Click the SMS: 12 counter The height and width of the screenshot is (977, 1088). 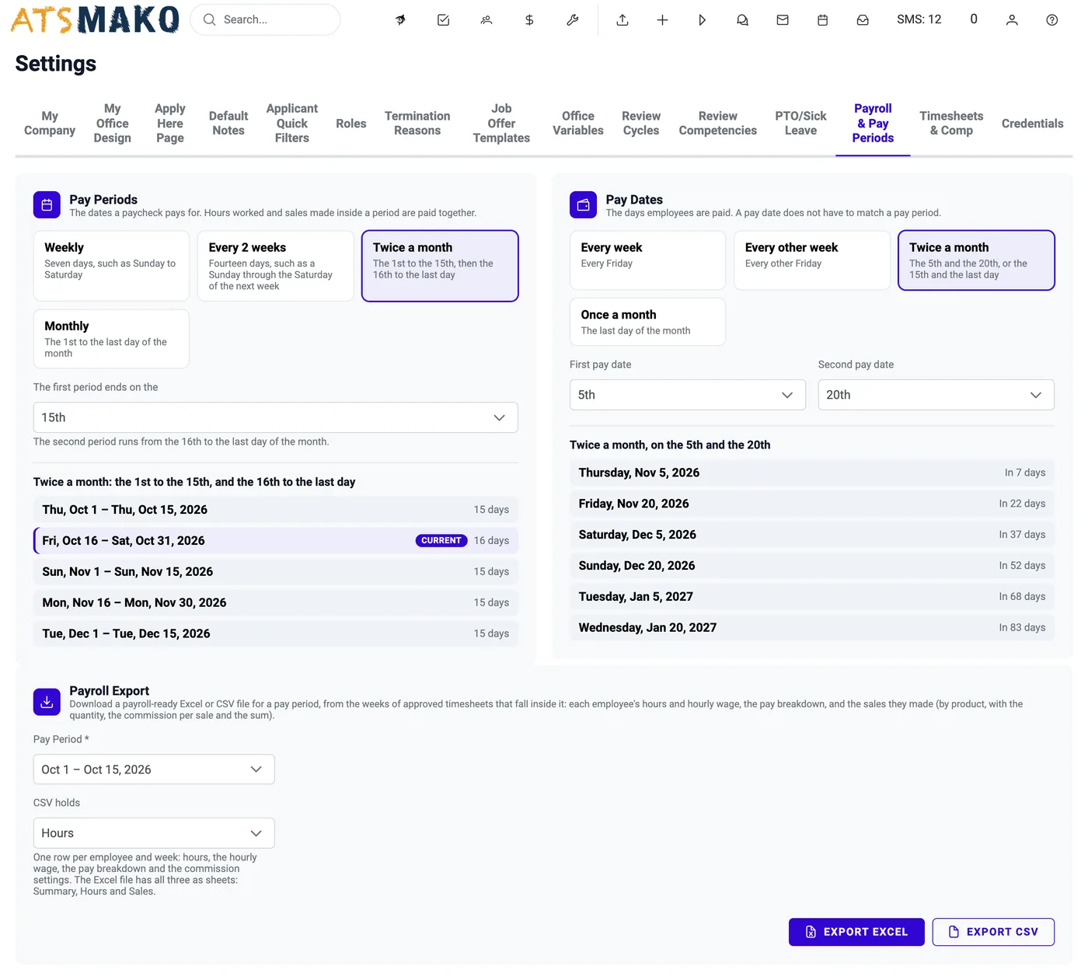click(x=919, y=19)
